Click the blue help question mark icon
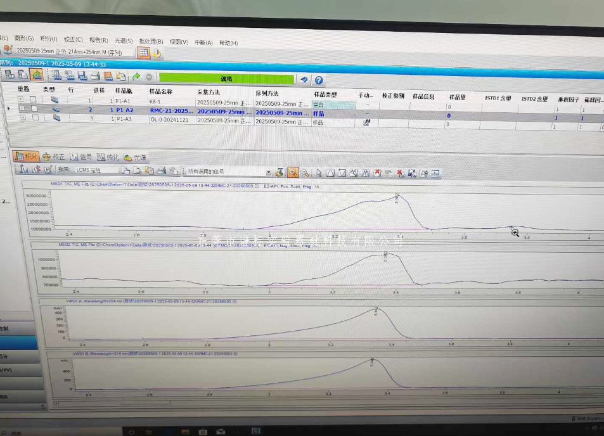604x436 pixels. [319, 80]
